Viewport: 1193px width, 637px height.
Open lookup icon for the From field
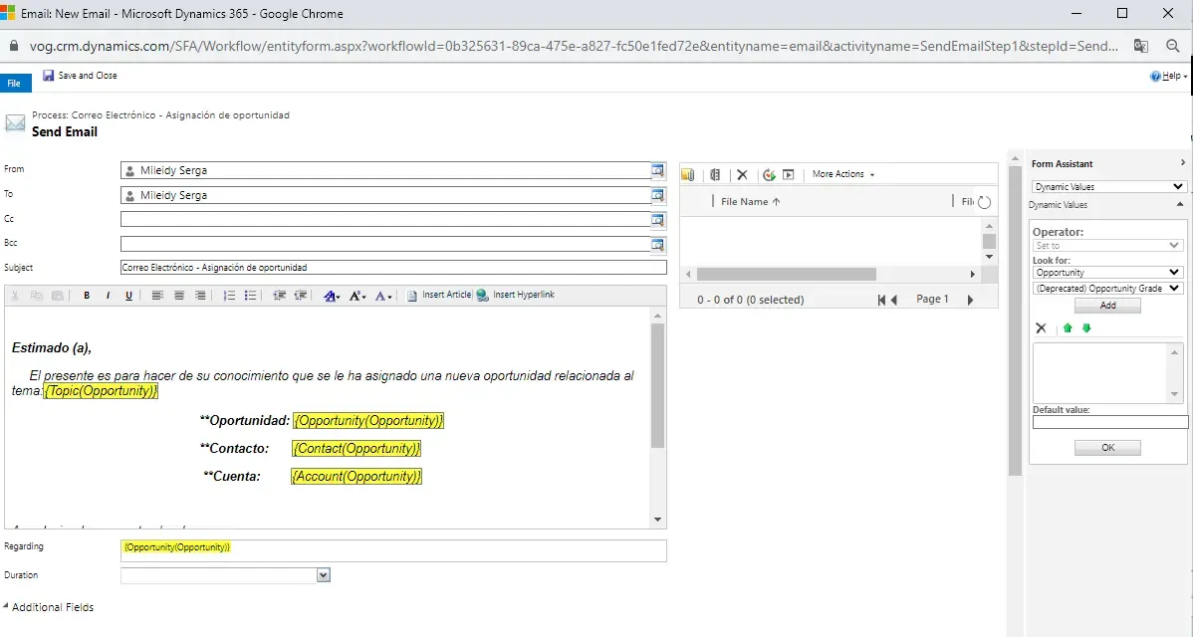point(657,170)
